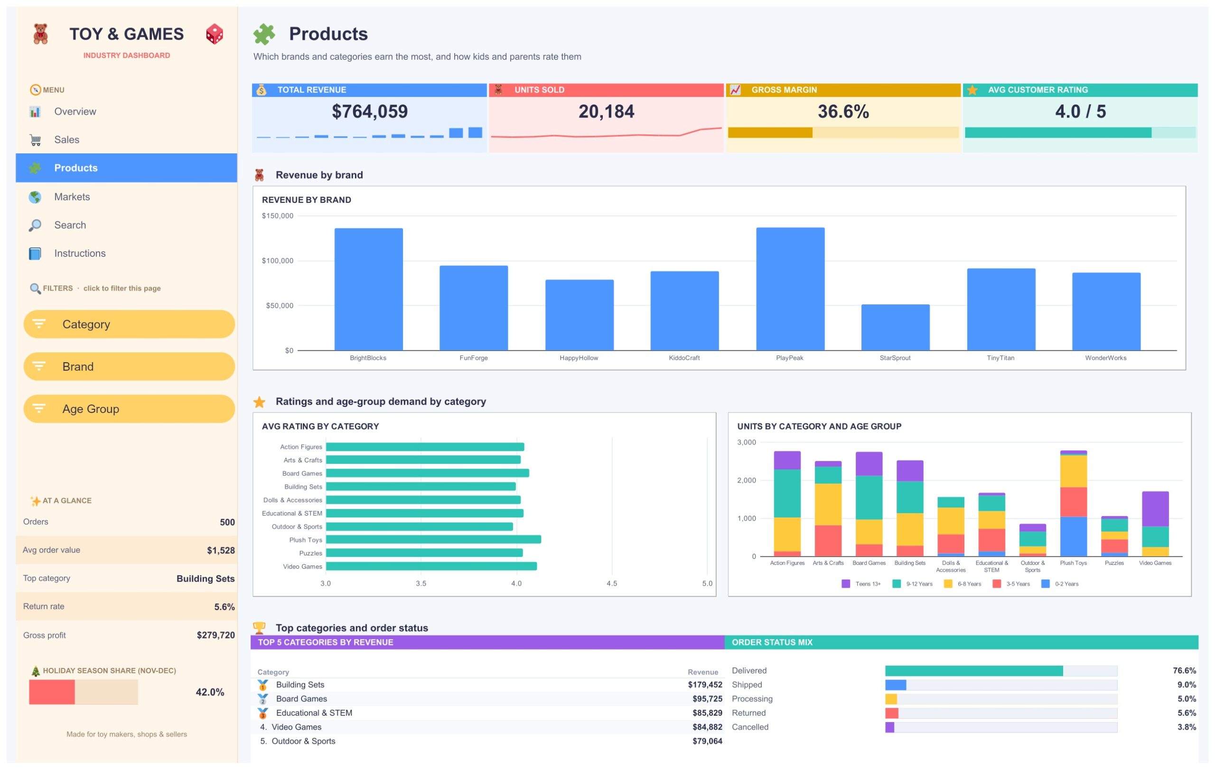Click the Cancelled 3.8% percentage

coord(1187,728)
